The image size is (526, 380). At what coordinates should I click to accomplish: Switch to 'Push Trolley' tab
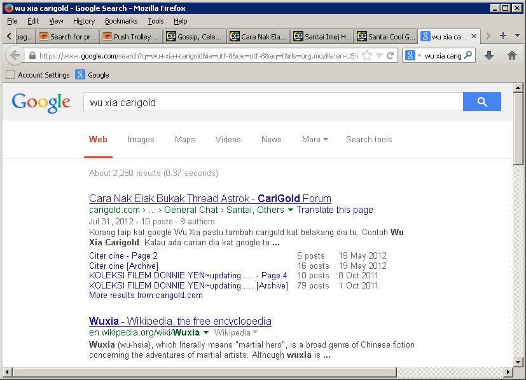131,36
